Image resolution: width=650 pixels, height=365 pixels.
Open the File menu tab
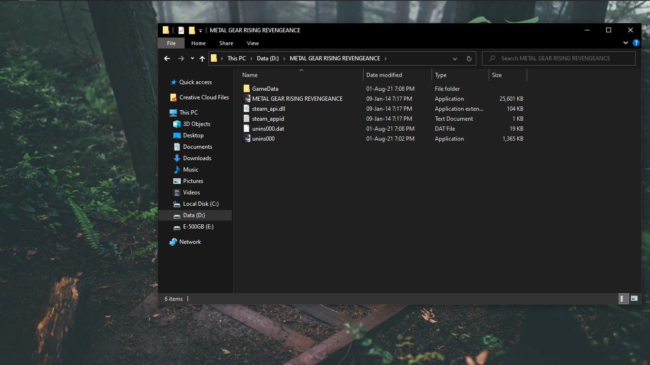pos(171,43)
